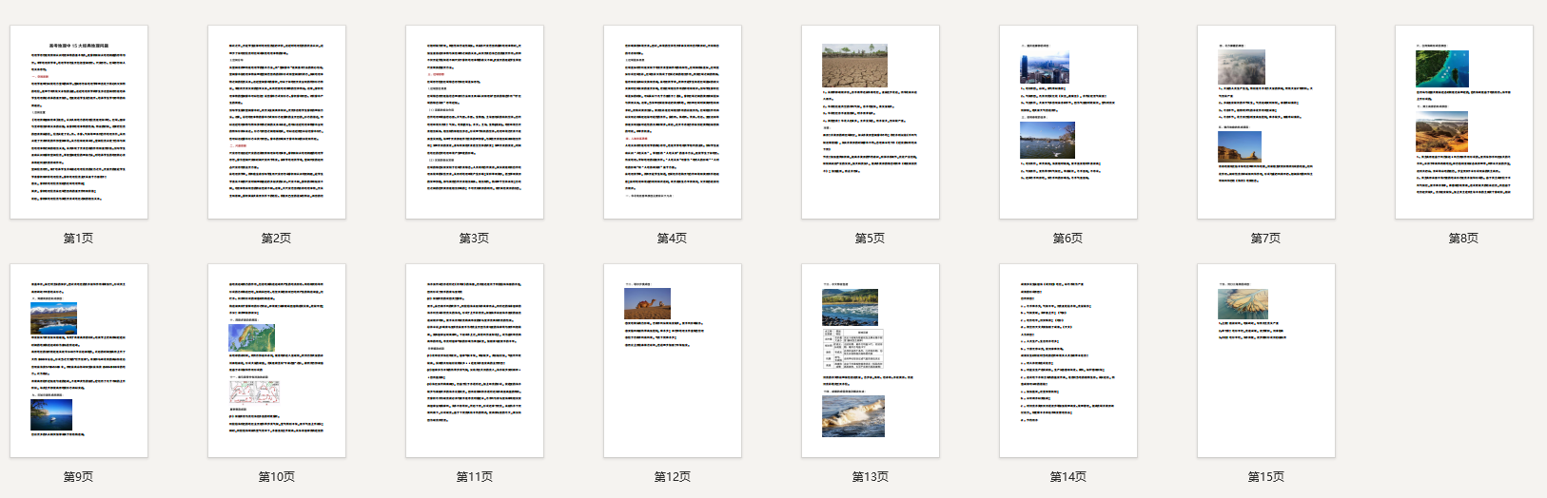Click the green coastline aerial photo on page 8

[x=1441, y=69]
